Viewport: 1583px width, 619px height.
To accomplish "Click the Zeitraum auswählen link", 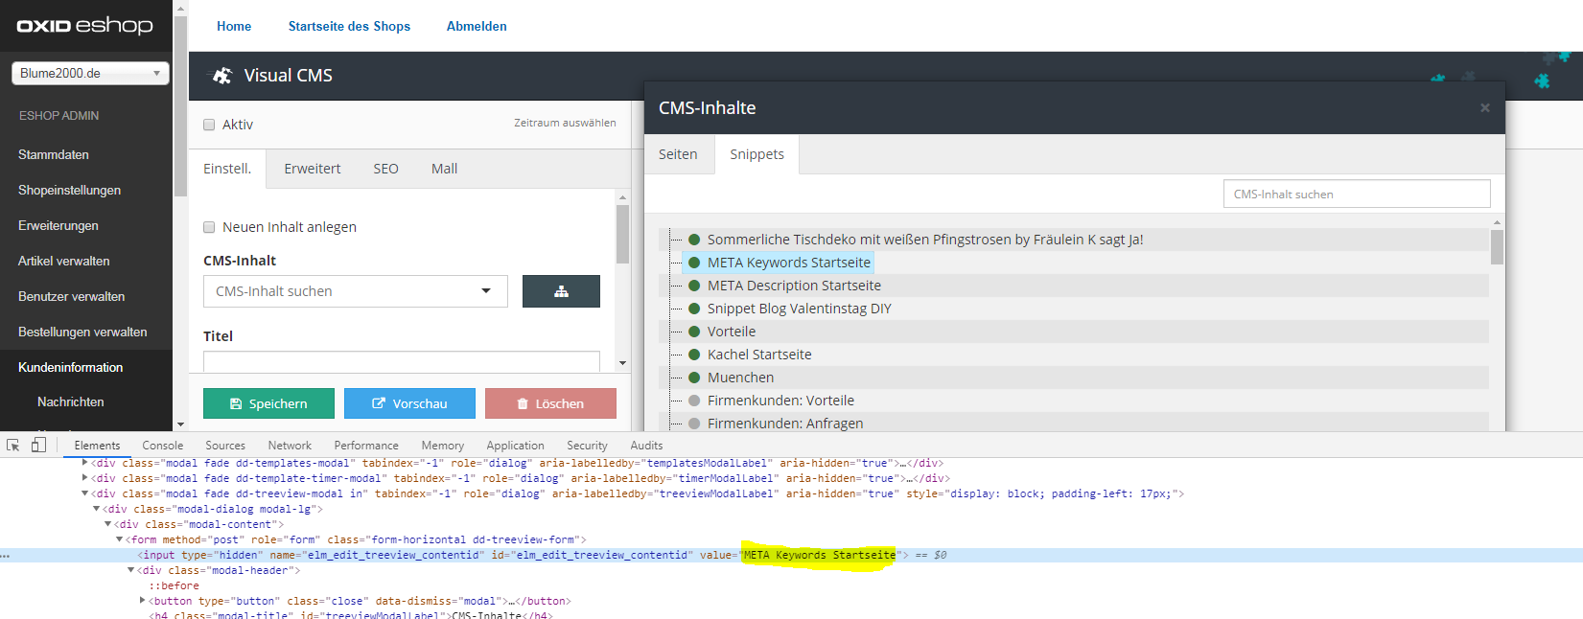I will point(565,123).
